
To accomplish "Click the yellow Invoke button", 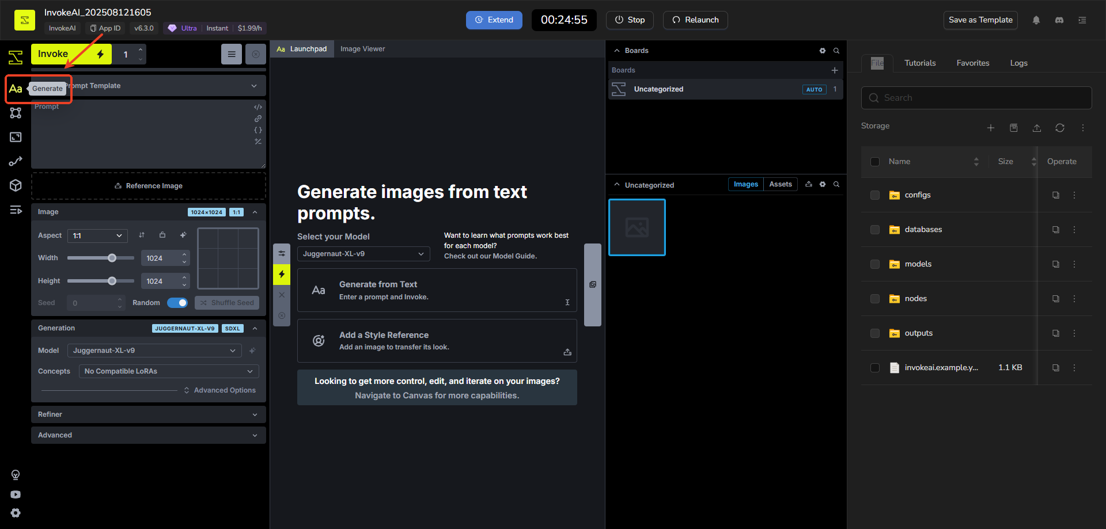I will pyautogui.click(x=71, y=54).
